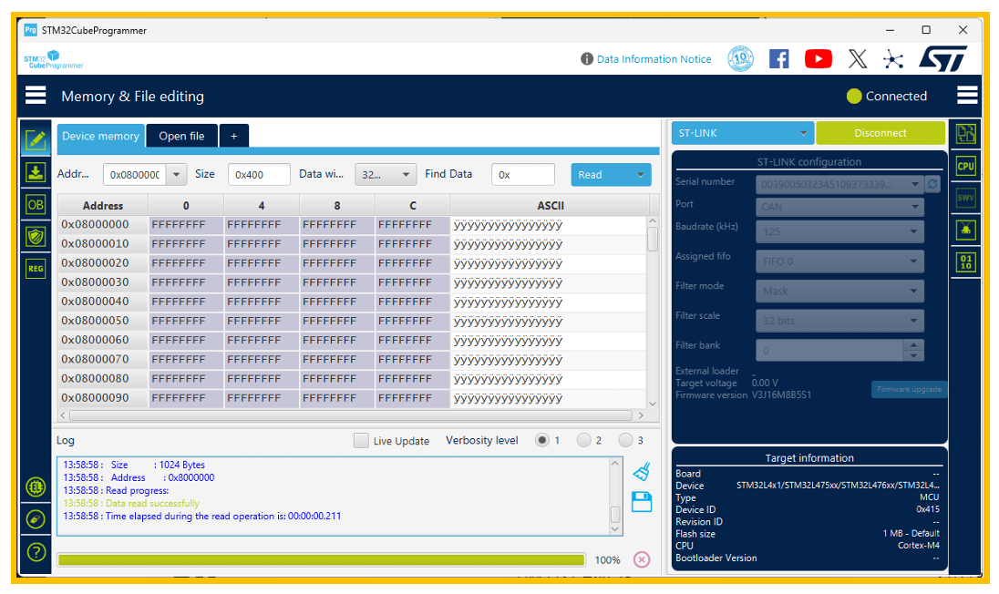Open the security shield panel icon
999x594 pixels.
(36, 237)
